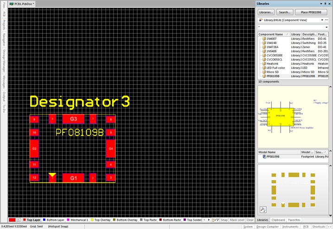Image resolution: width=333 pixels, height=229 pixels.
Task: Open the Navigator side panel tab
Action: pos(4,40)
